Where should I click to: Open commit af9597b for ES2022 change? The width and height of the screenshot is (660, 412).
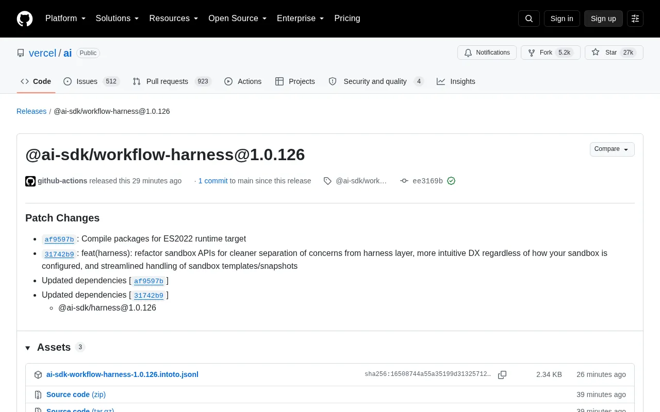coord(59,239)
